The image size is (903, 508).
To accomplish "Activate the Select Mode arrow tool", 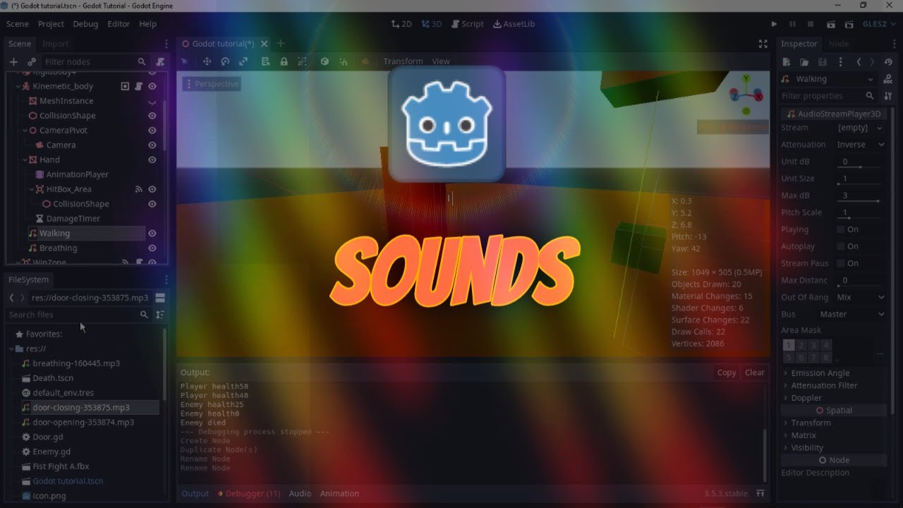I will (185, 61).
